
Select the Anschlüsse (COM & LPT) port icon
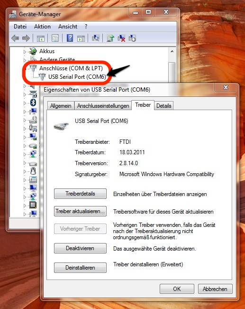pos(33,68)
